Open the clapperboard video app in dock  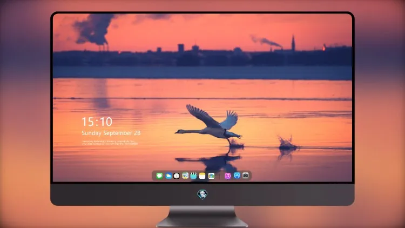pos(193,176)
